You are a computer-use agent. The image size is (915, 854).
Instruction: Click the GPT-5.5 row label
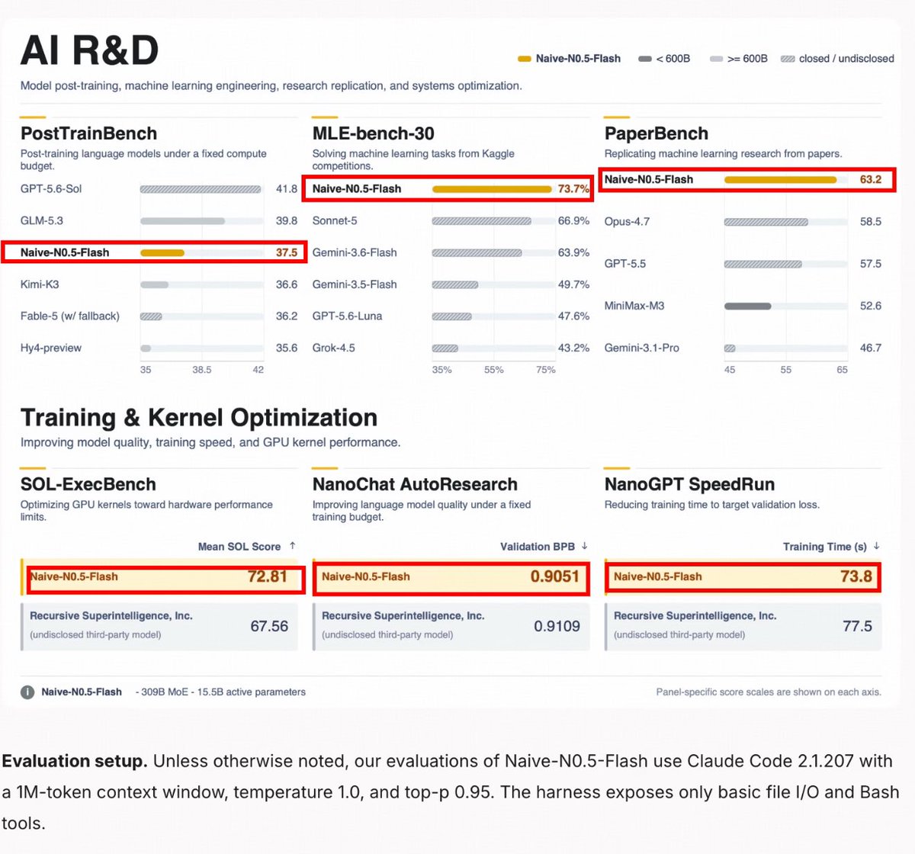pyautogui.click(x=625, y=264)
